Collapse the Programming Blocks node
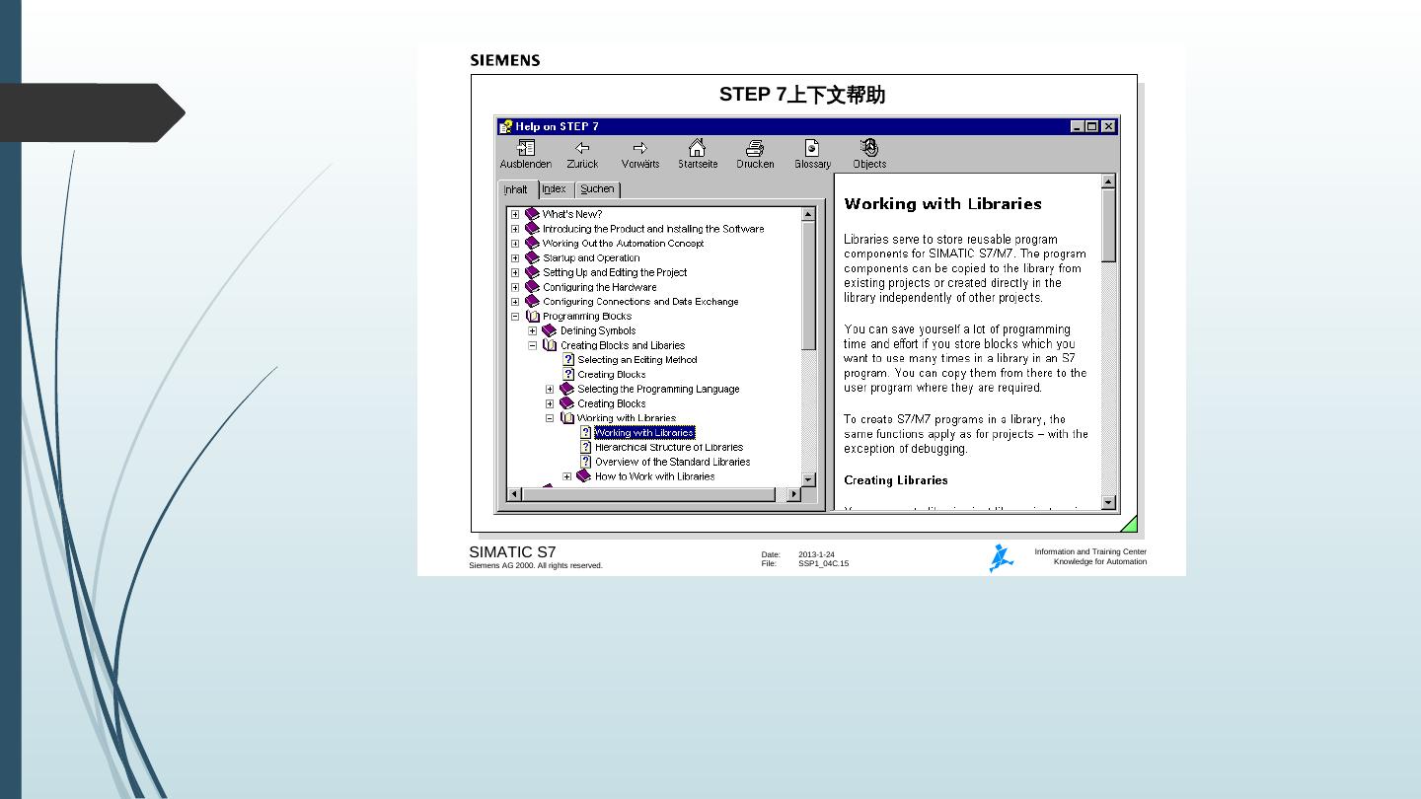Viewport: 1421px width, 799px height. (x=515, y=317)
